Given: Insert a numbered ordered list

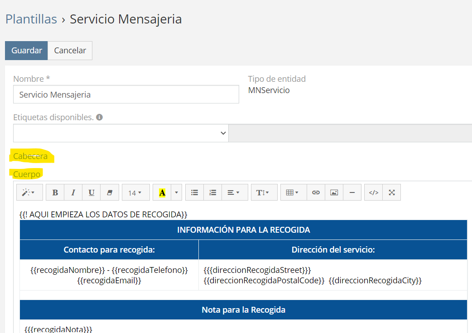Looking at the screenshot, I should coord(212,192).
